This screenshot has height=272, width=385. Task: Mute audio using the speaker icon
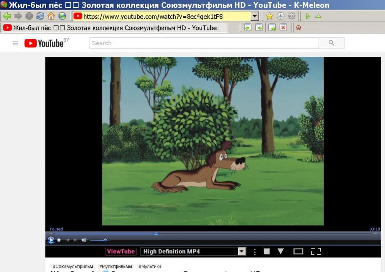pos(84,240)
